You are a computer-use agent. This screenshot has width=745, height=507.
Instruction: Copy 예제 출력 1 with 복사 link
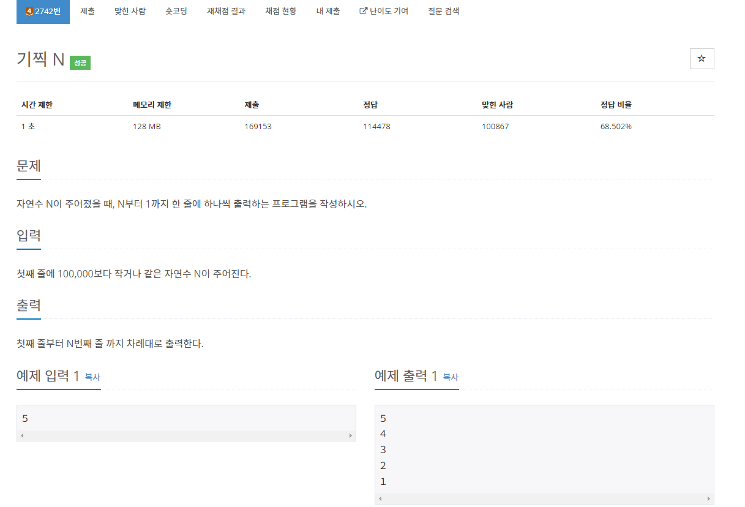(451, 377)
